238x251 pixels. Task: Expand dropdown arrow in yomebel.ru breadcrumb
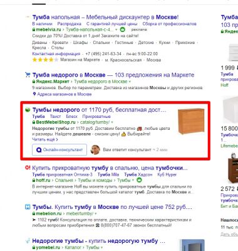(102, 248)
